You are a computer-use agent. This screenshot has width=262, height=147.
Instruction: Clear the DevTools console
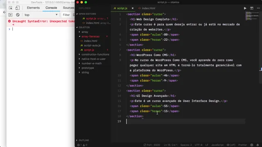(18, 15)
